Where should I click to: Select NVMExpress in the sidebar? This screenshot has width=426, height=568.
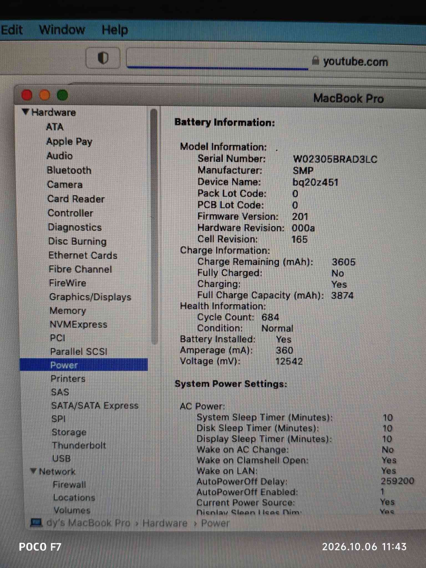coord(78,324)
